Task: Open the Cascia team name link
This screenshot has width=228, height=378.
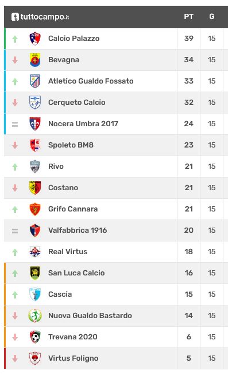Action: pyautogui.click(x=60, y=294)
